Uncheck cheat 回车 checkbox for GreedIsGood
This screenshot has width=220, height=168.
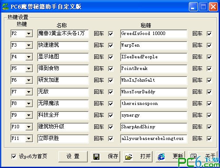coord(209,34)
